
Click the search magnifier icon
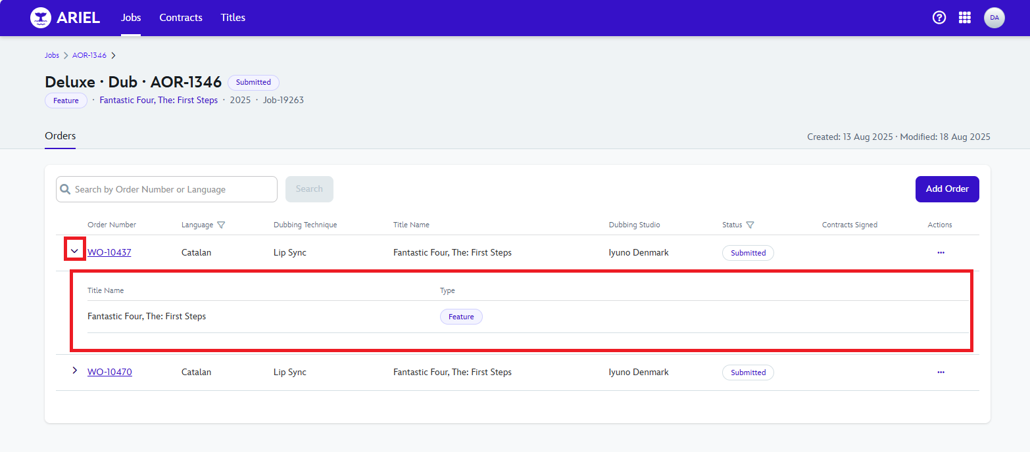click(65, 189)
